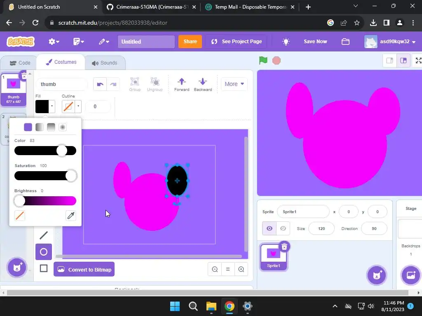Click the costume name field 'thumb'
Image resolution: width=422 pixels, height=316 pixels.
pos(62,84)
